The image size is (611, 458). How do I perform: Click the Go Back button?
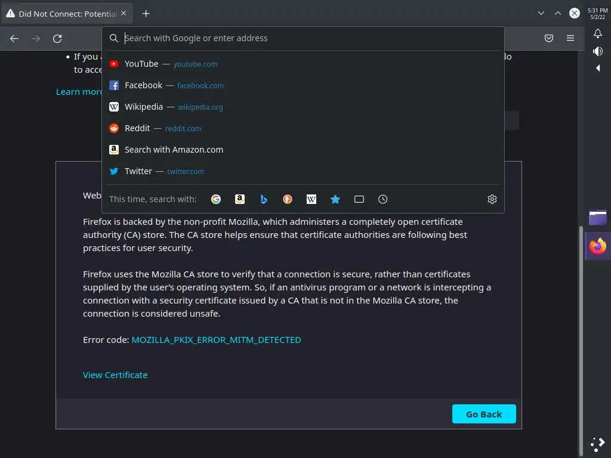tap(484, 414)
